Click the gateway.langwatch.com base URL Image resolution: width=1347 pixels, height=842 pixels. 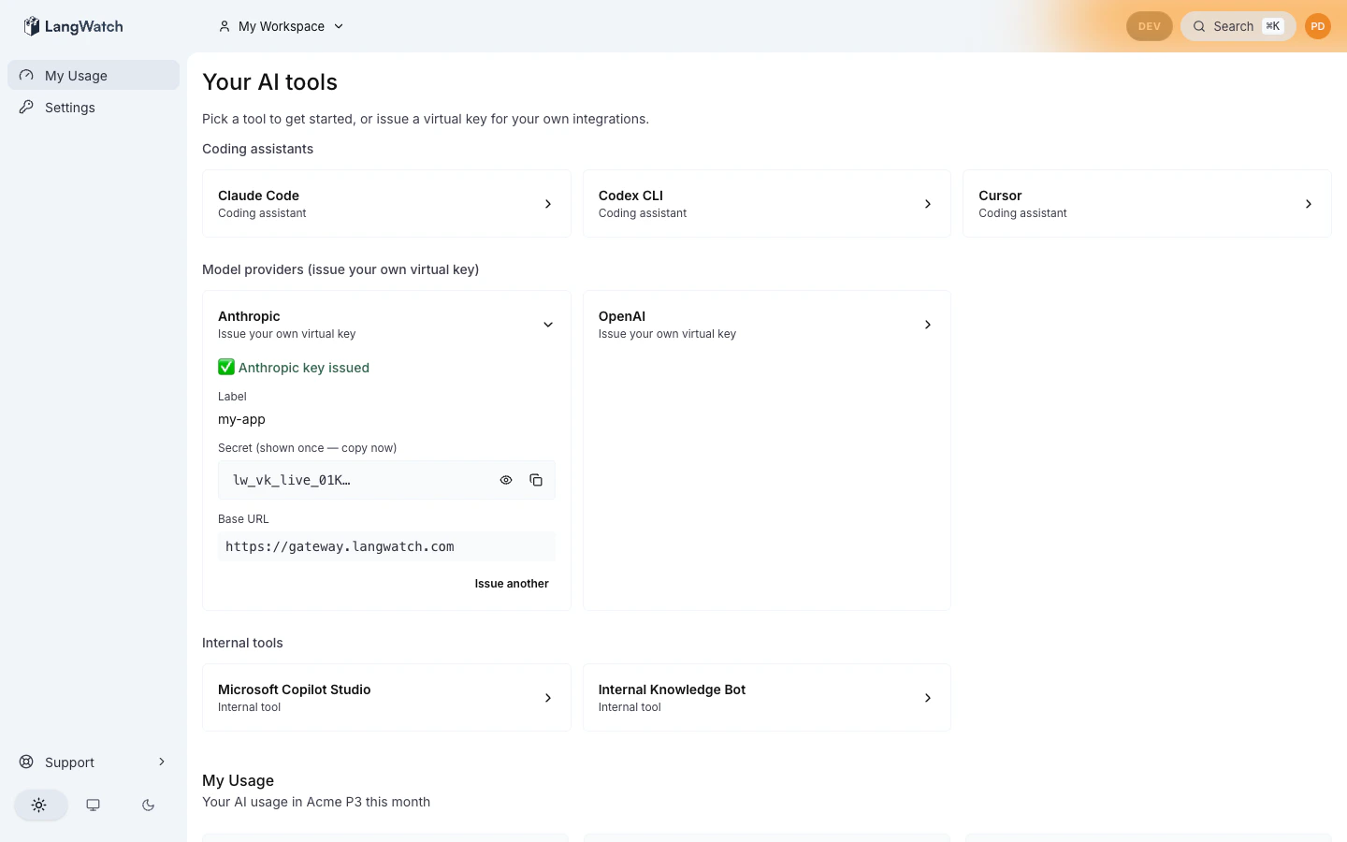coord(387,546)
